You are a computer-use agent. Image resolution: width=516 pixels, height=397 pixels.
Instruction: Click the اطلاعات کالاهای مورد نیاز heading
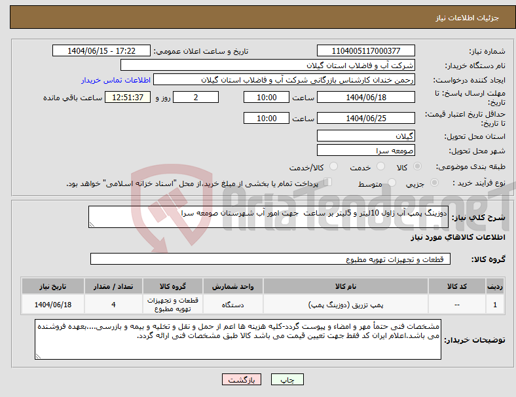(x=458, y=237)
